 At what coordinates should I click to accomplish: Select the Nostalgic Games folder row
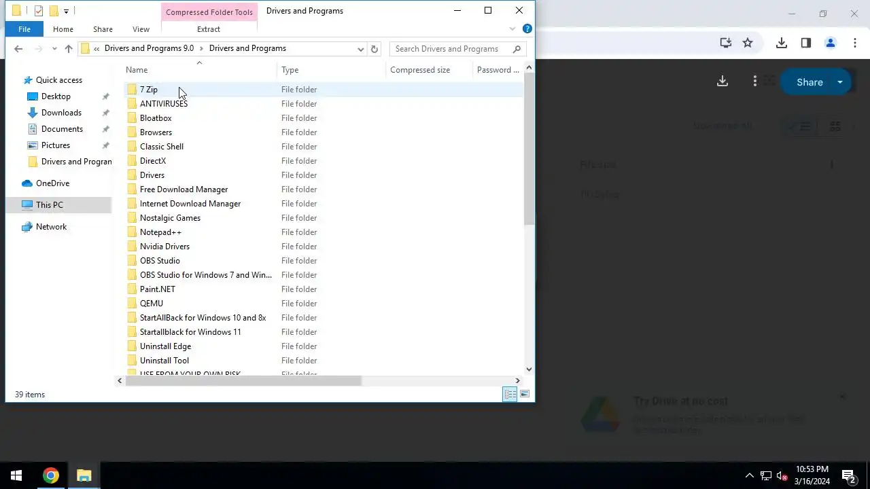click(324, 218)
